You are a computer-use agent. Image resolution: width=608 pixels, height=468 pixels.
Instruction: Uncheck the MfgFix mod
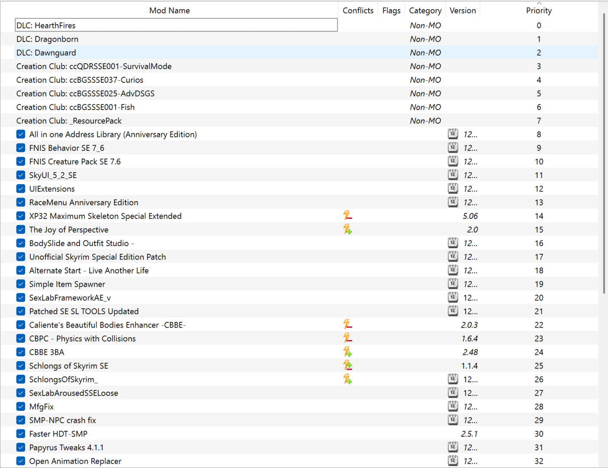tap(21, 406)
